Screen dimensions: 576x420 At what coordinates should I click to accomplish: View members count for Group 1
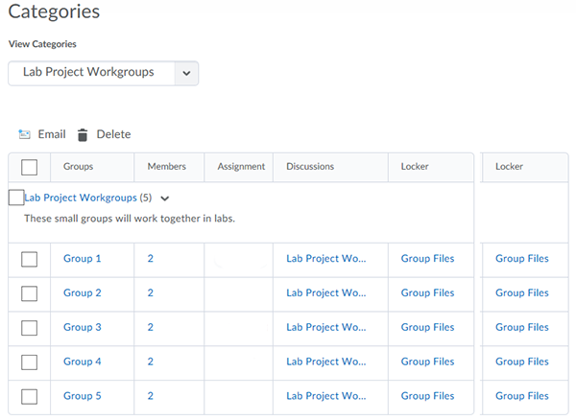(x=150, y=259)
